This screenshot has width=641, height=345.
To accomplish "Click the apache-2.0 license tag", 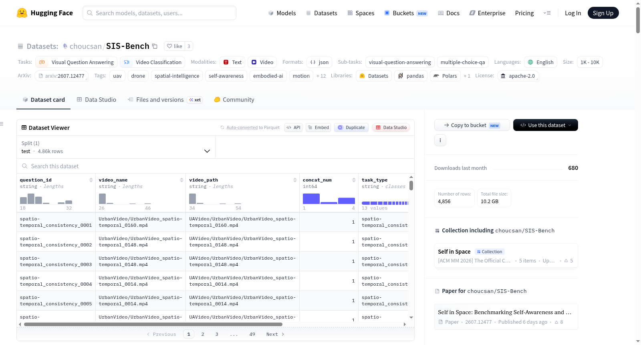I will coord(518,76).
